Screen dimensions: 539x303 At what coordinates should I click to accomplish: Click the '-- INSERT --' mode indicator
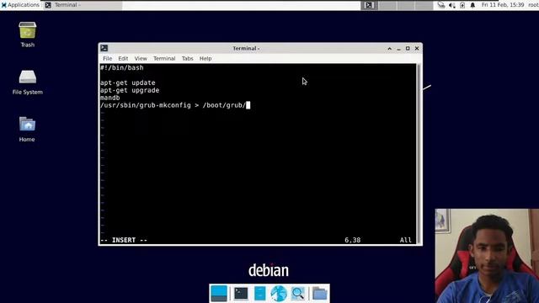point(124,240)
